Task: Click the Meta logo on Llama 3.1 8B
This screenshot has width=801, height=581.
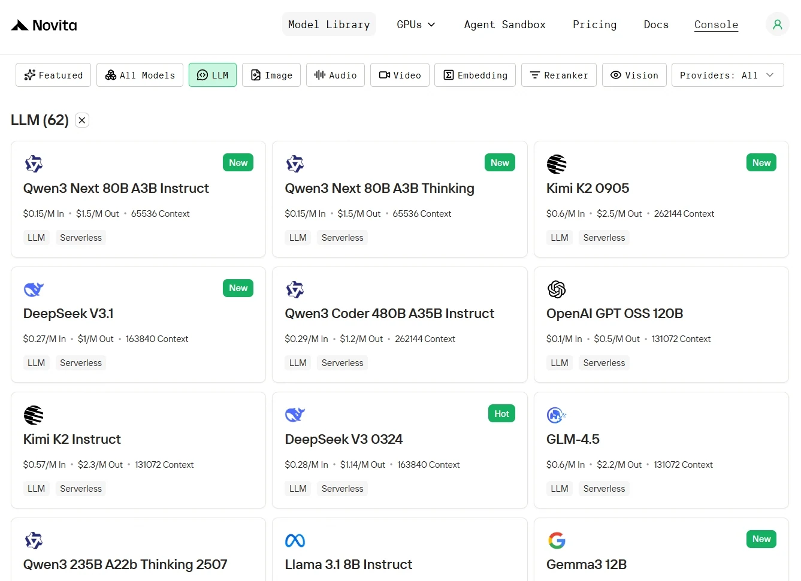Action: [x=295, y=540]
